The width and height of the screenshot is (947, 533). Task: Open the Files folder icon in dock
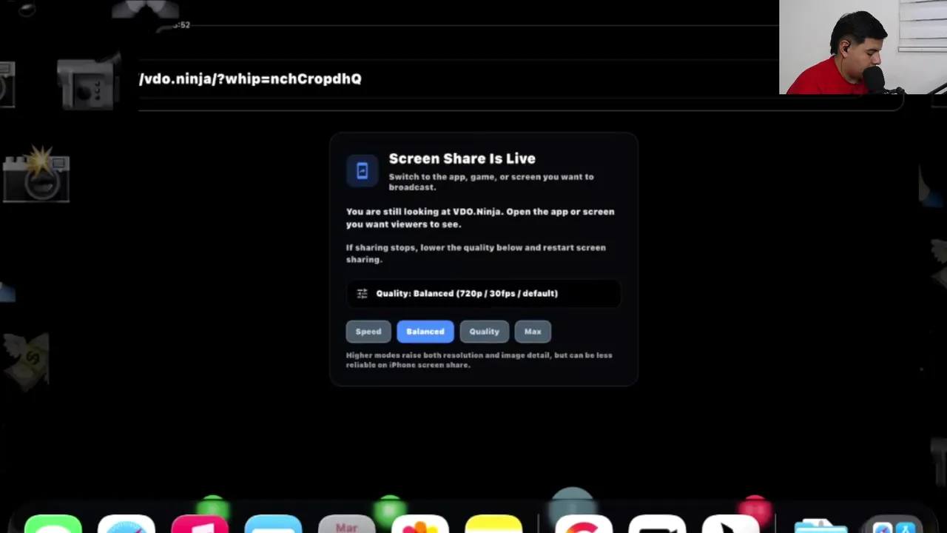(820, 526)
